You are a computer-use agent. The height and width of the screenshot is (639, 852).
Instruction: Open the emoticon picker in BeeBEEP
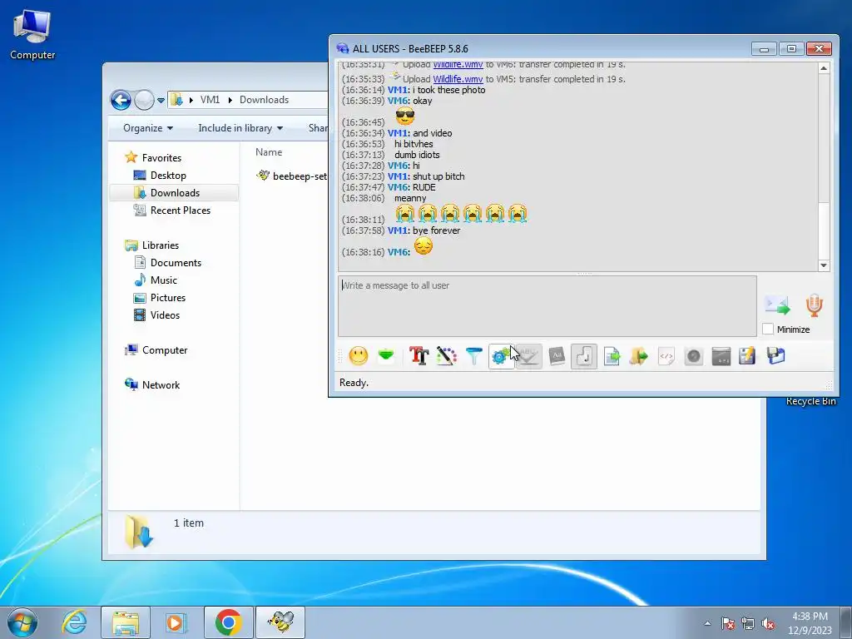tap(358, 356)
